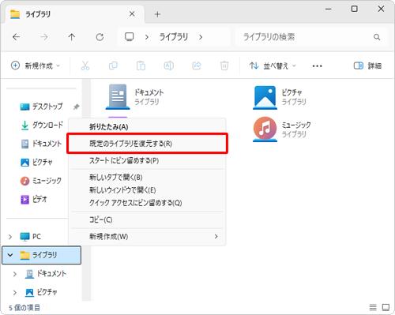Image resolution: width=395 pixels, height=315 pixels.
Task: Close the ライブラリ tab
Action: coord(132,14)
